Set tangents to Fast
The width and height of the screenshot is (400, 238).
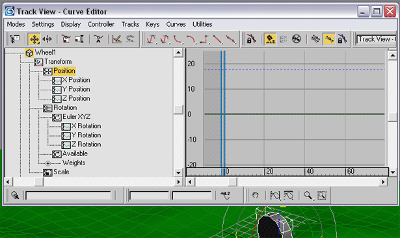point(178,39)
